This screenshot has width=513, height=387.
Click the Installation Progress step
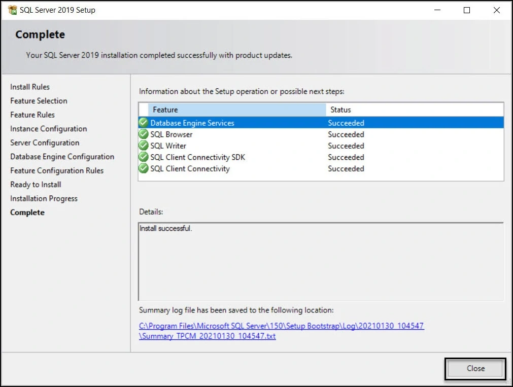[44, 198]
